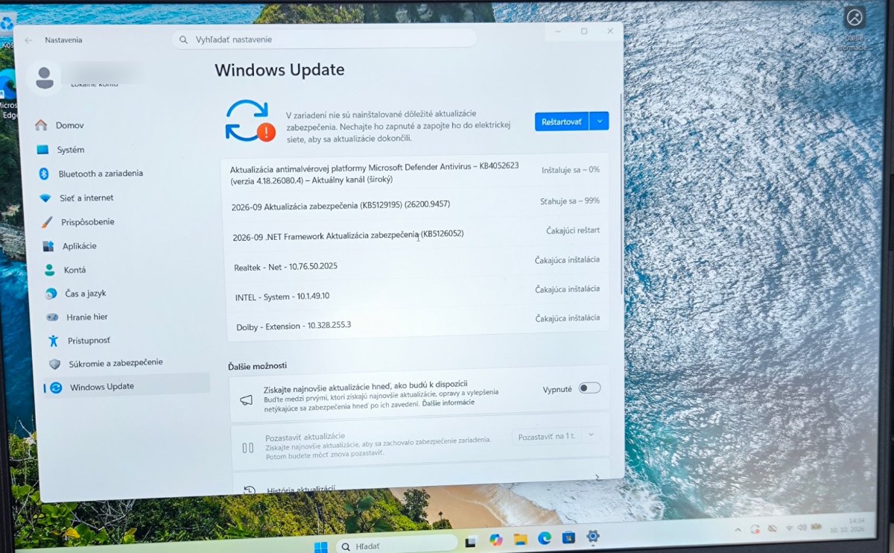Open Task View on the taskbar
894x553 pixels.
pos(471,540)
